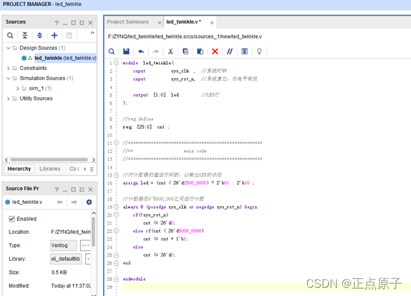Close the led_twinkle.v tab
The width and height of the screenshot is (411, 296).
212,23
